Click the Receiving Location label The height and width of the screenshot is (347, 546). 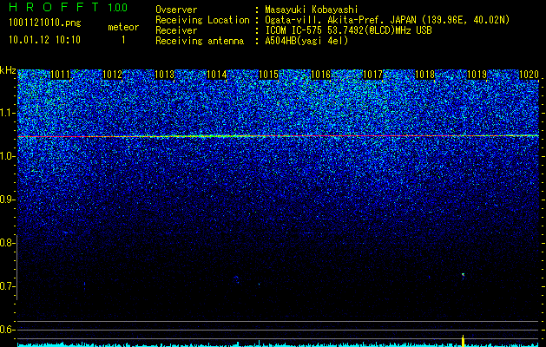(x=202, y=20)
